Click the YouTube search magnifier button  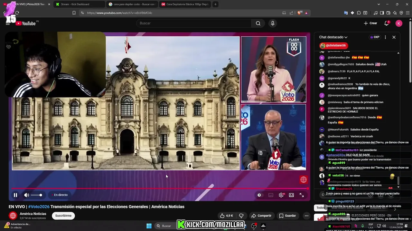[258, 23]
